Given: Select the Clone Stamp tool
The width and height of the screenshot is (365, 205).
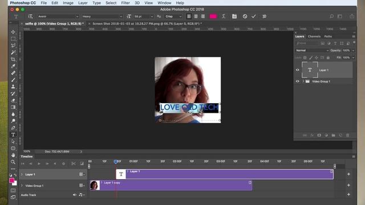Looking at the screenshot, I should pyautogui.click(x=13, y=87).
